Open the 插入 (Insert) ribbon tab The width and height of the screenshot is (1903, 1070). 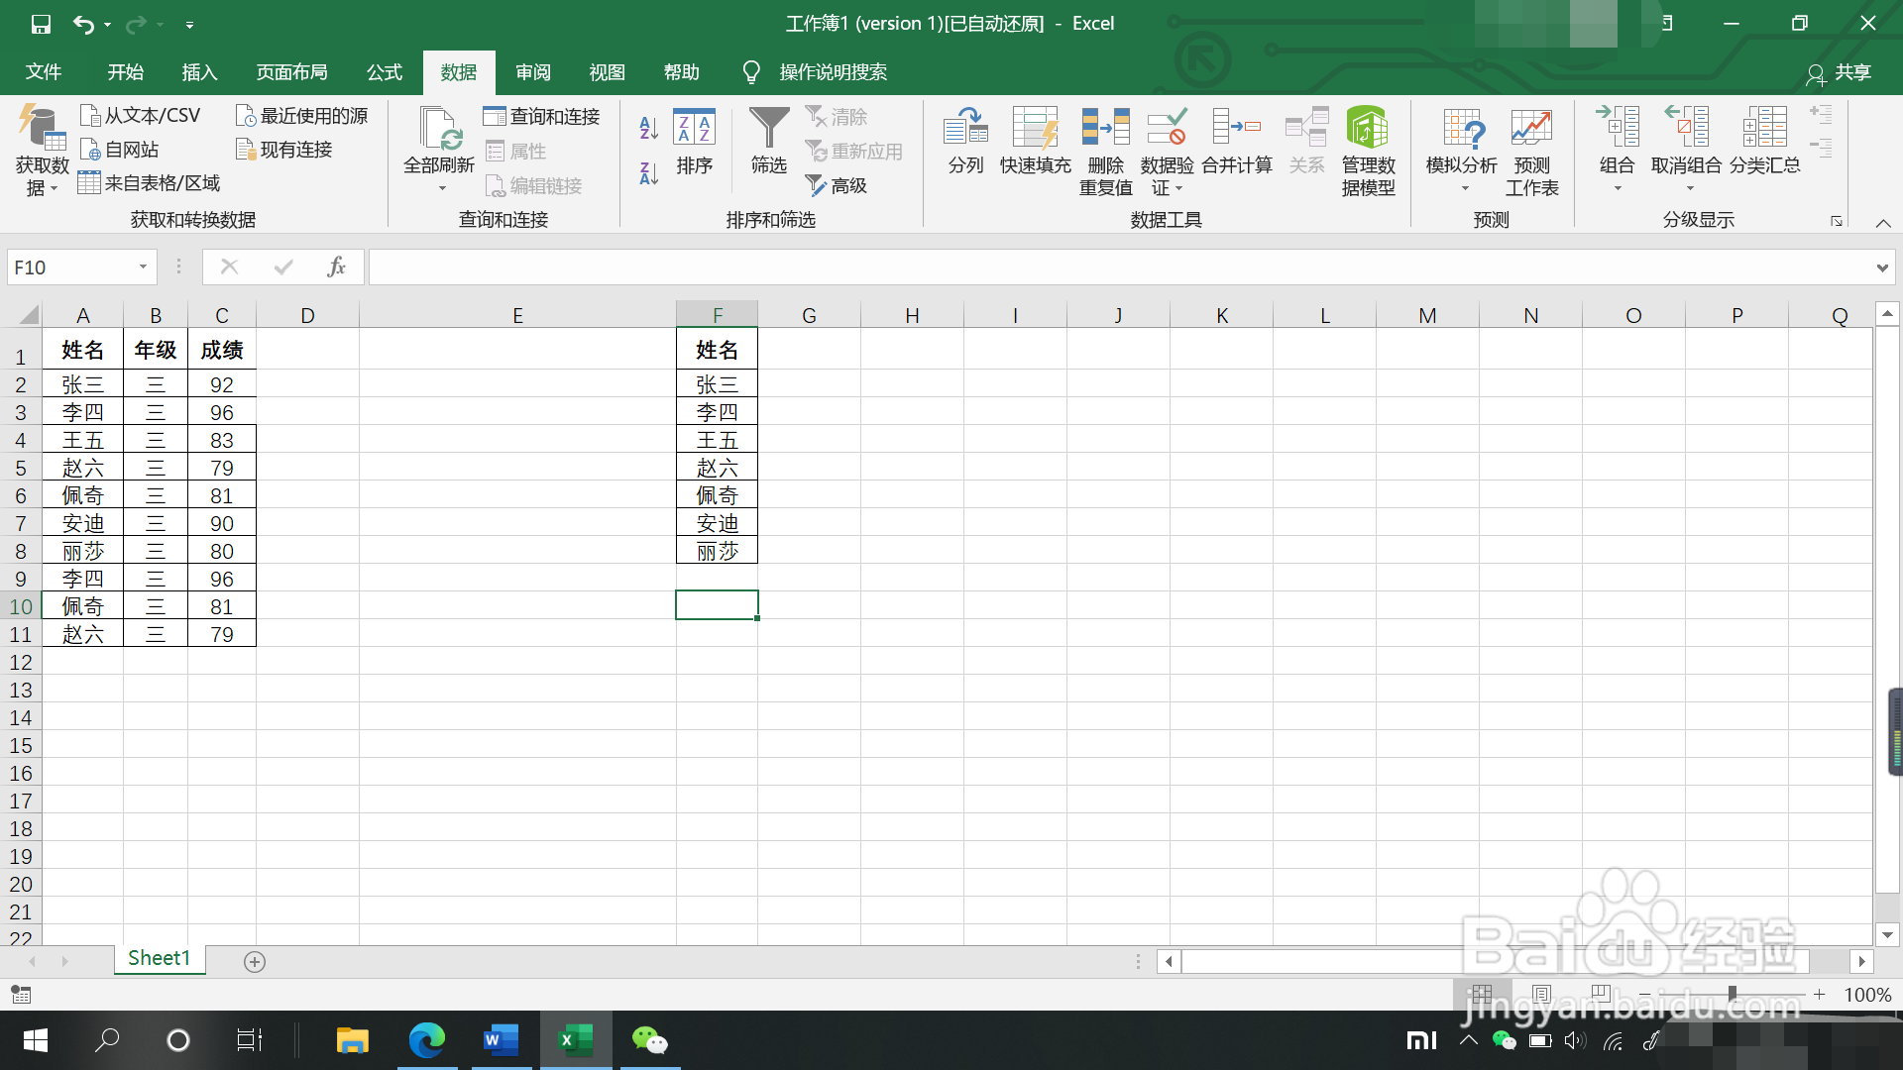[199, 72]
